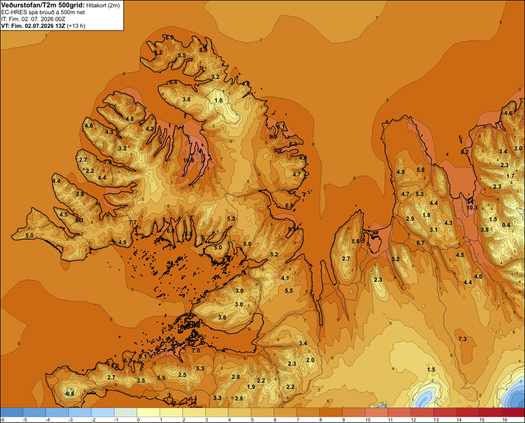
Task: Select the 0.4 temperature label on the right
Action: (506, 225)
